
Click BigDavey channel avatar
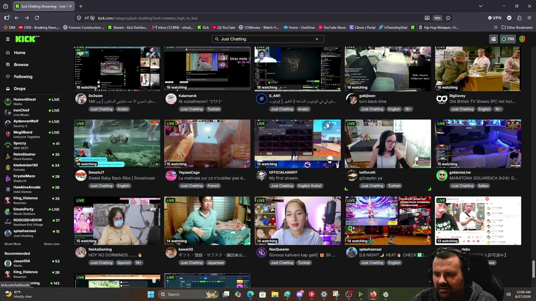[442, 99]
